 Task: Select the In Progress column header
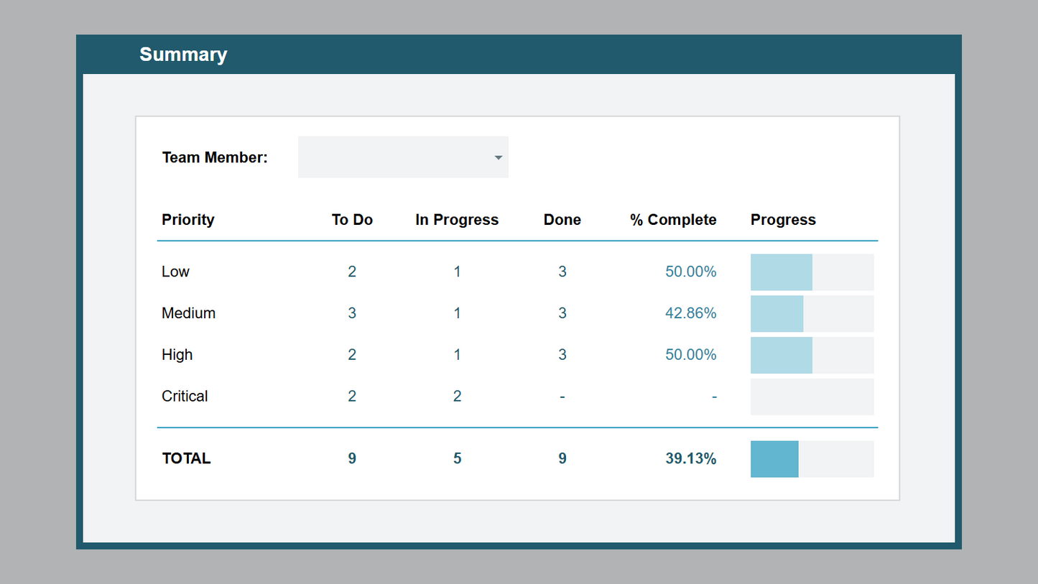point(457,220)
